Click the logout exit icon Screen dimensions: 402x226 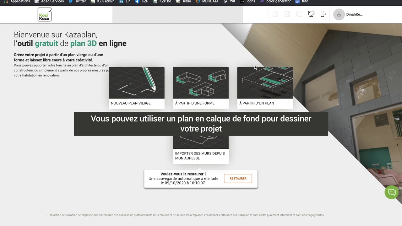(x=323, y=14)
